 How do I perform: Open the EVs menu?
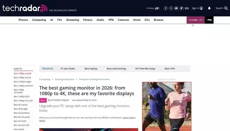(147, 20)
